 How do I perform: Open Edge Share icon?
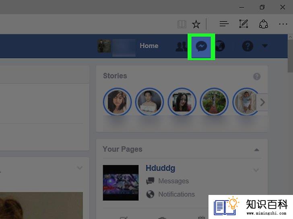[x=264, y=24]
